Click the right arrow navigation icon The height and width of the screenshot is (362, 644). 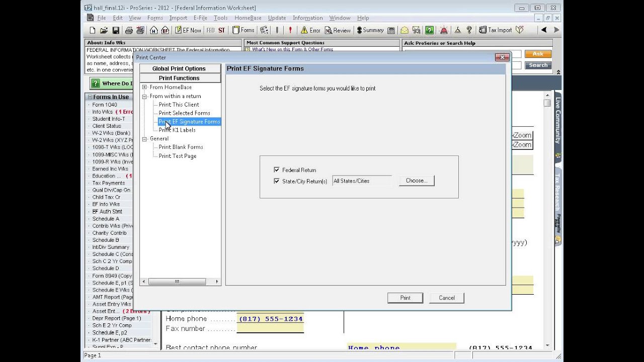tap(556, 30)
